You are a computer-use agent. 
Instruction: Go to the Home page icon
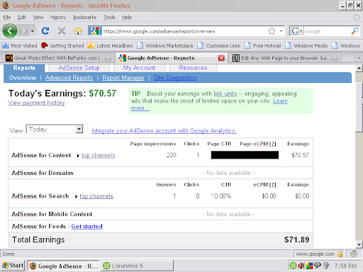78,31
